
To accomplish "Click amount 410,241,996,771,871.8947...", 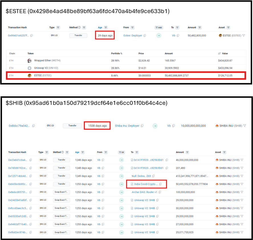I will 192,176.
